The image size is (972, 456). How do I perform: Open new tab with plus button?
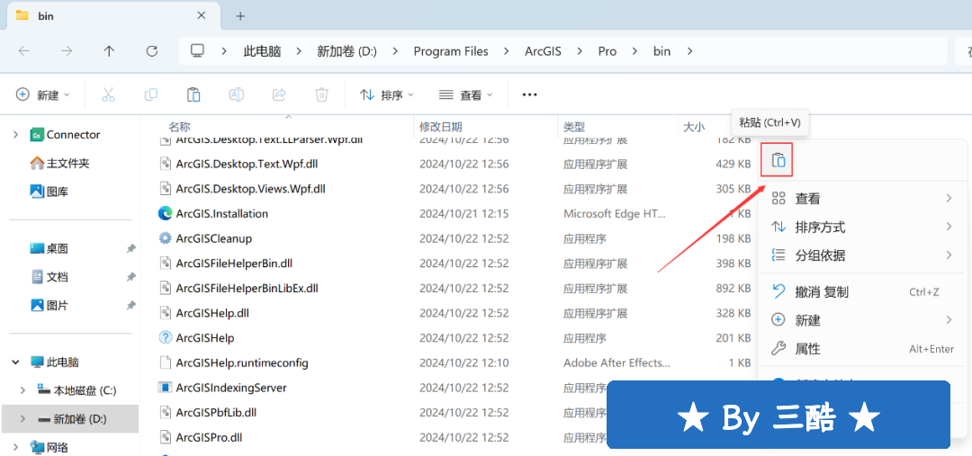pos(240,15)
